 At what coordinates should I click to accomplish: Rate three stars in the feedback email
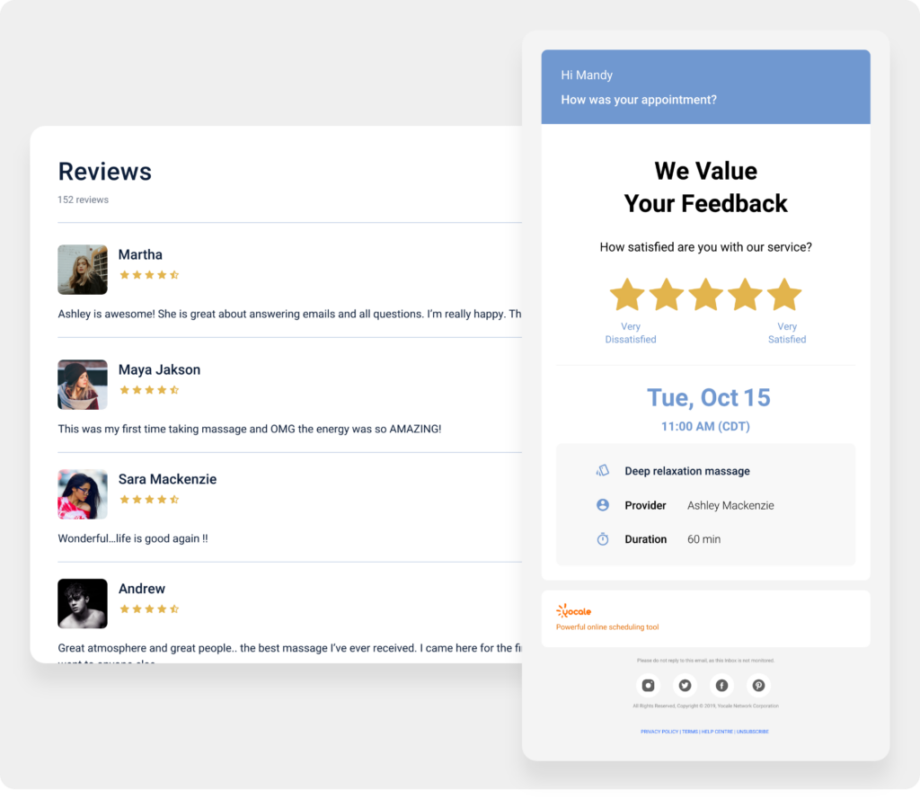706,294
